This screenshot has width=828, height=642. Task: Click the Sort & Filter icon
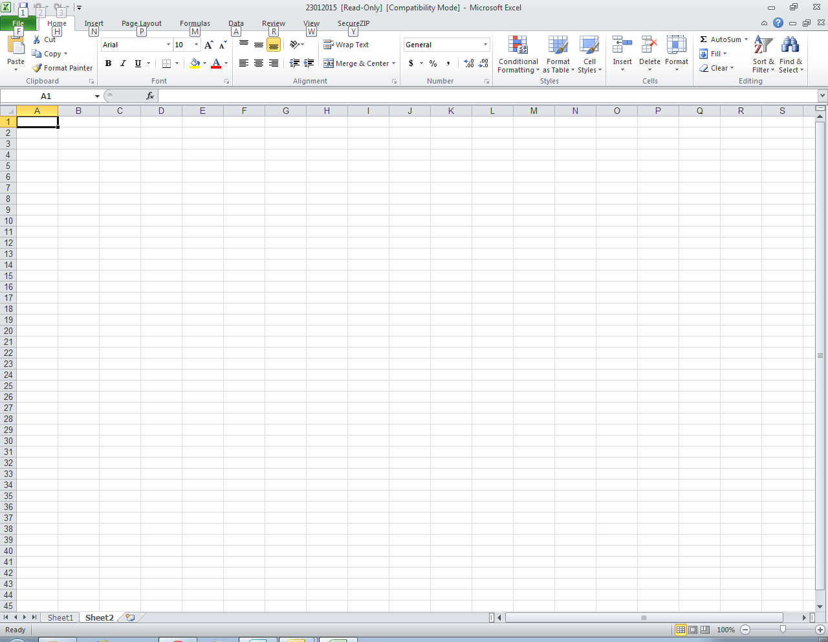point(763,45)
